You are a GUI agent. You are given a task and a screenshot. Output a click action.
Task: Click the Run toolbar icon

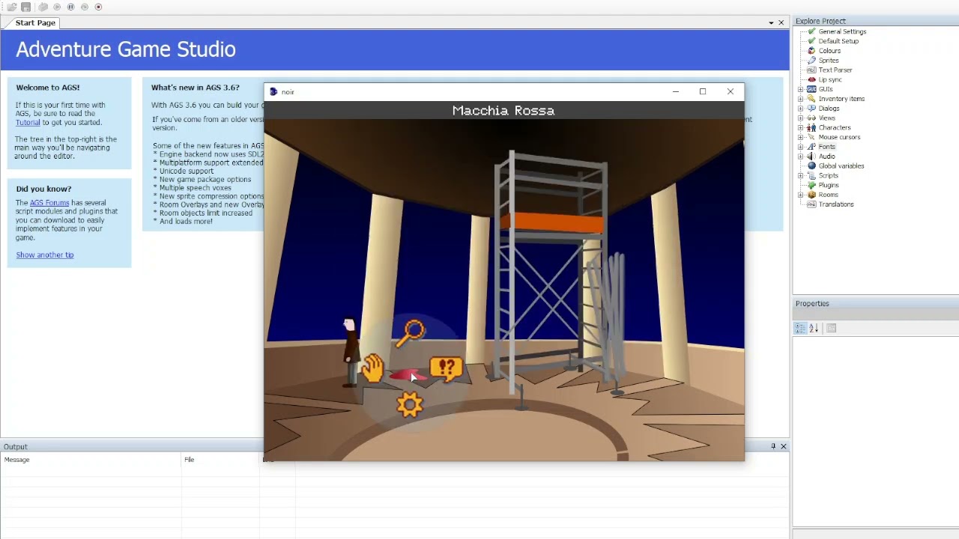pos(57,7)
